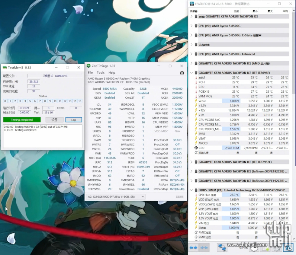The height and width of the screenshot is (255, 296).
Task: Select the VPP (SWC) 电压 row
Action: [x=241, y=209]
